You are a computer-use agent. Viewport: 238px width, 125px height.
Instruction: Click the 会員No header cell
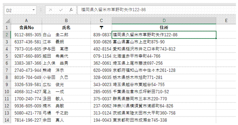[26, 28]
